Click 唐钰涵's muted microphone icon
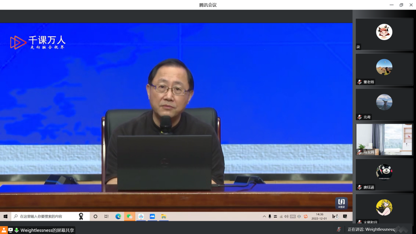 tap(360, 187)
